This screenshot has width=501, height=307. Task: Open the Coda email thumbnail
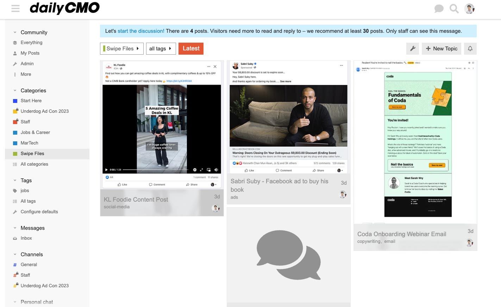[415, 142]
